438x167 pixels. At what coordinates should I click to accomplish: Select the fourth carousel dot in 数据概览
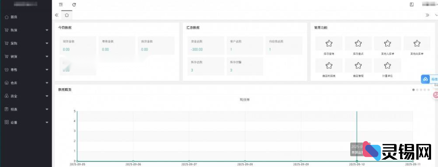(425, 90)
